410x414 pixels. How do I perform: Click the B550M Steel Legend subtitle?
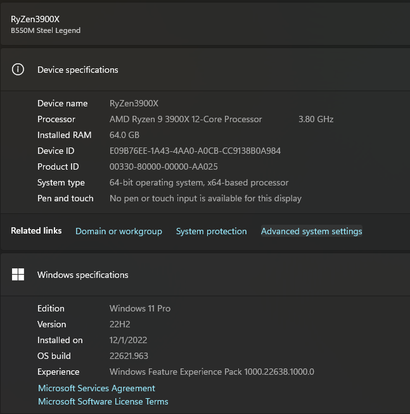[x=46, y=30]
